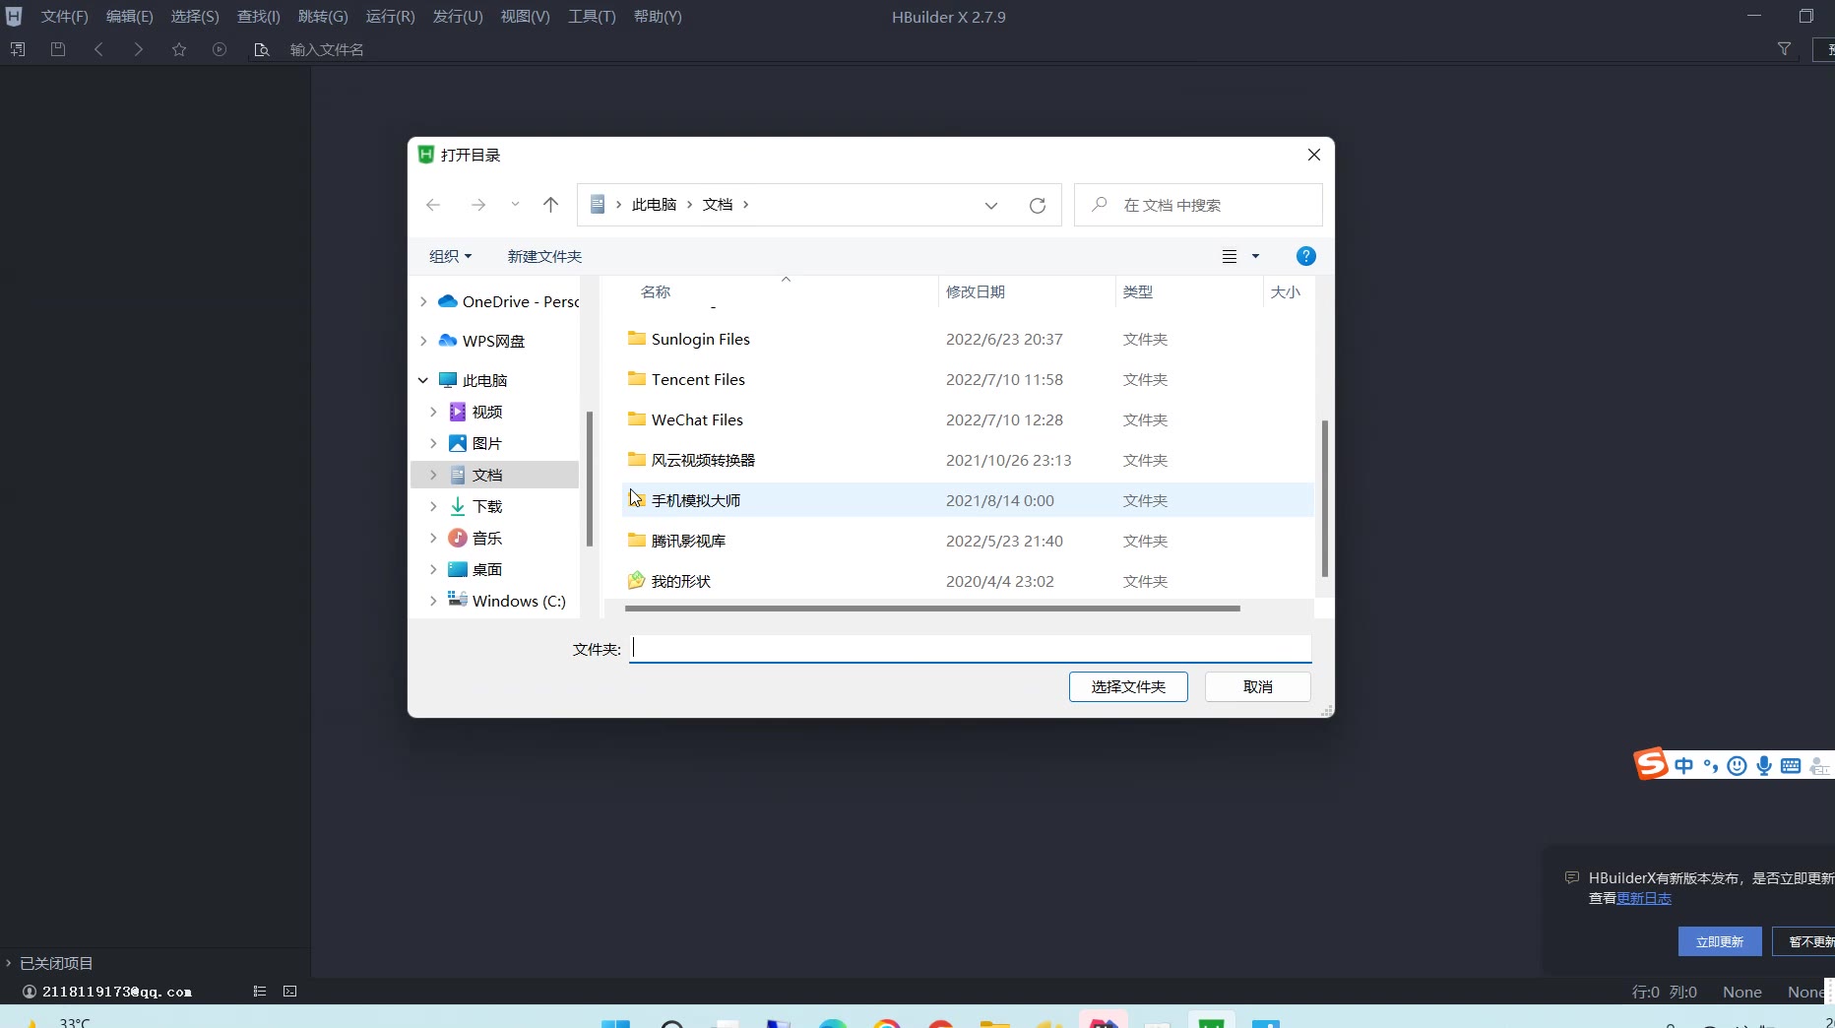Go back using HBuilder toolbar left arrow
The height and width of the screenshot is (1028, 1835).
[x=98, y=49]
